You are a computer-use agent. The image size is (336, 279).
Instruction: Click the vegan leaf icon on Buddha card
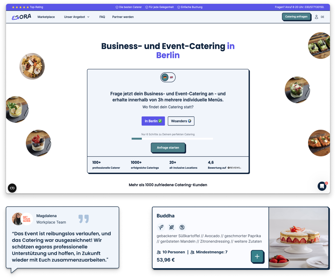(x=161, y=227)
